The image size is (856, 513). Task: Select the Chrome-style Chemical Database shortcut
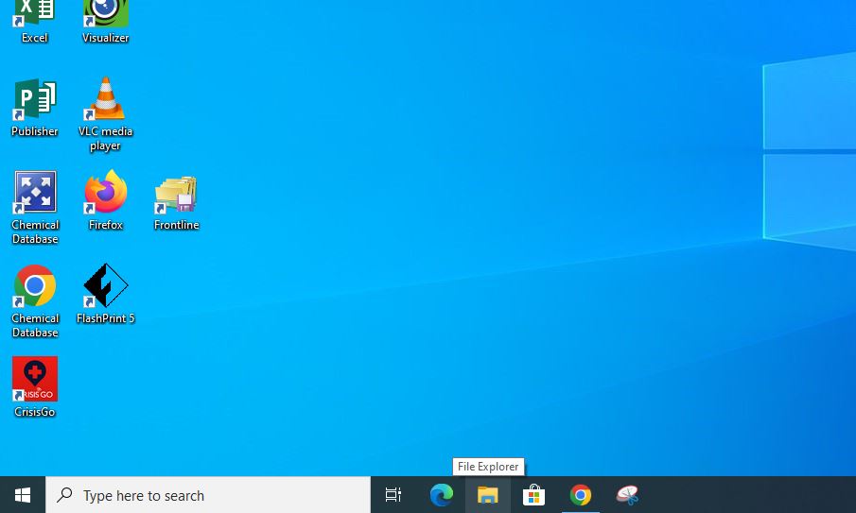35,301
